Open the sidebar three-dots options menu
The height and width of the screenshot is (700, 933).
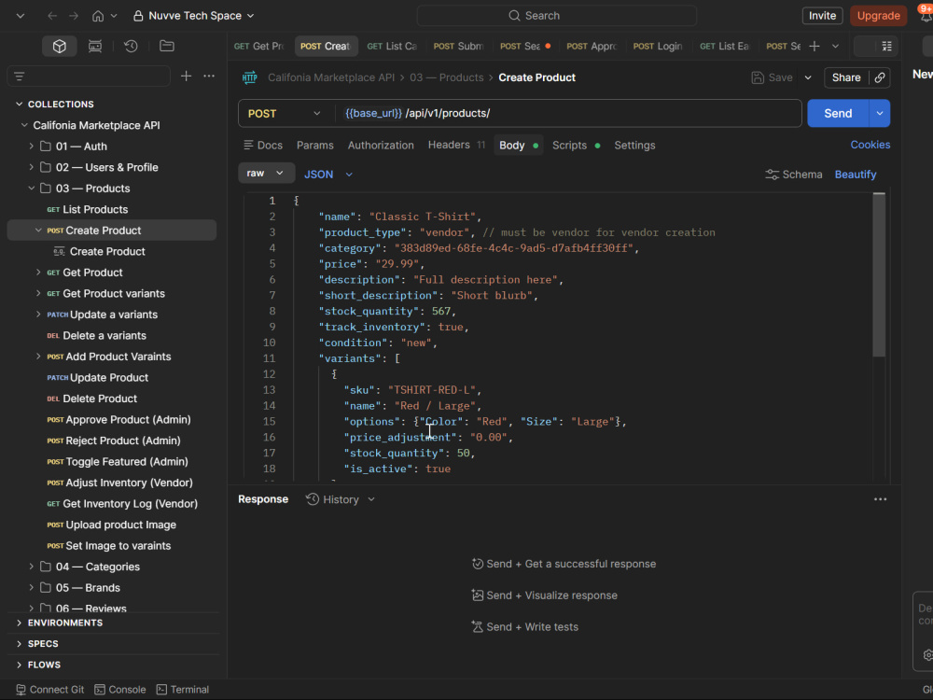[209, 76]
